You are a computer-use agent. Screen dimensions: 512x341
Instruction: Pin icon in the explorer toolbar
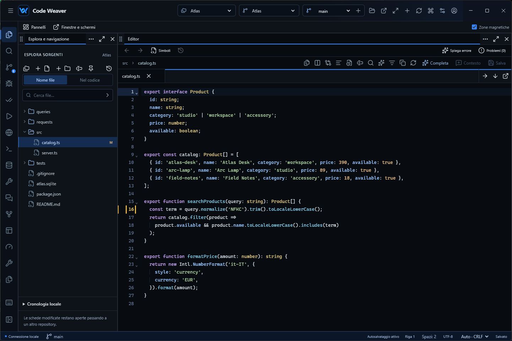91,68
